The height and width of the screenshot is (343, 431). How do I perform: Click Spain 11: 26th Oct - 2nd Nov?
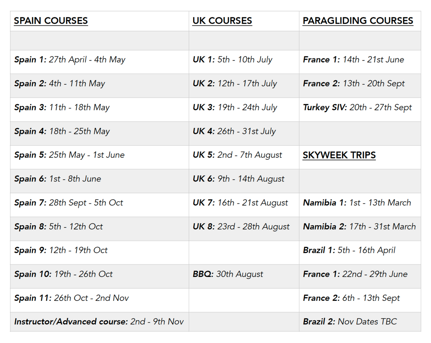tap(71, 298)
